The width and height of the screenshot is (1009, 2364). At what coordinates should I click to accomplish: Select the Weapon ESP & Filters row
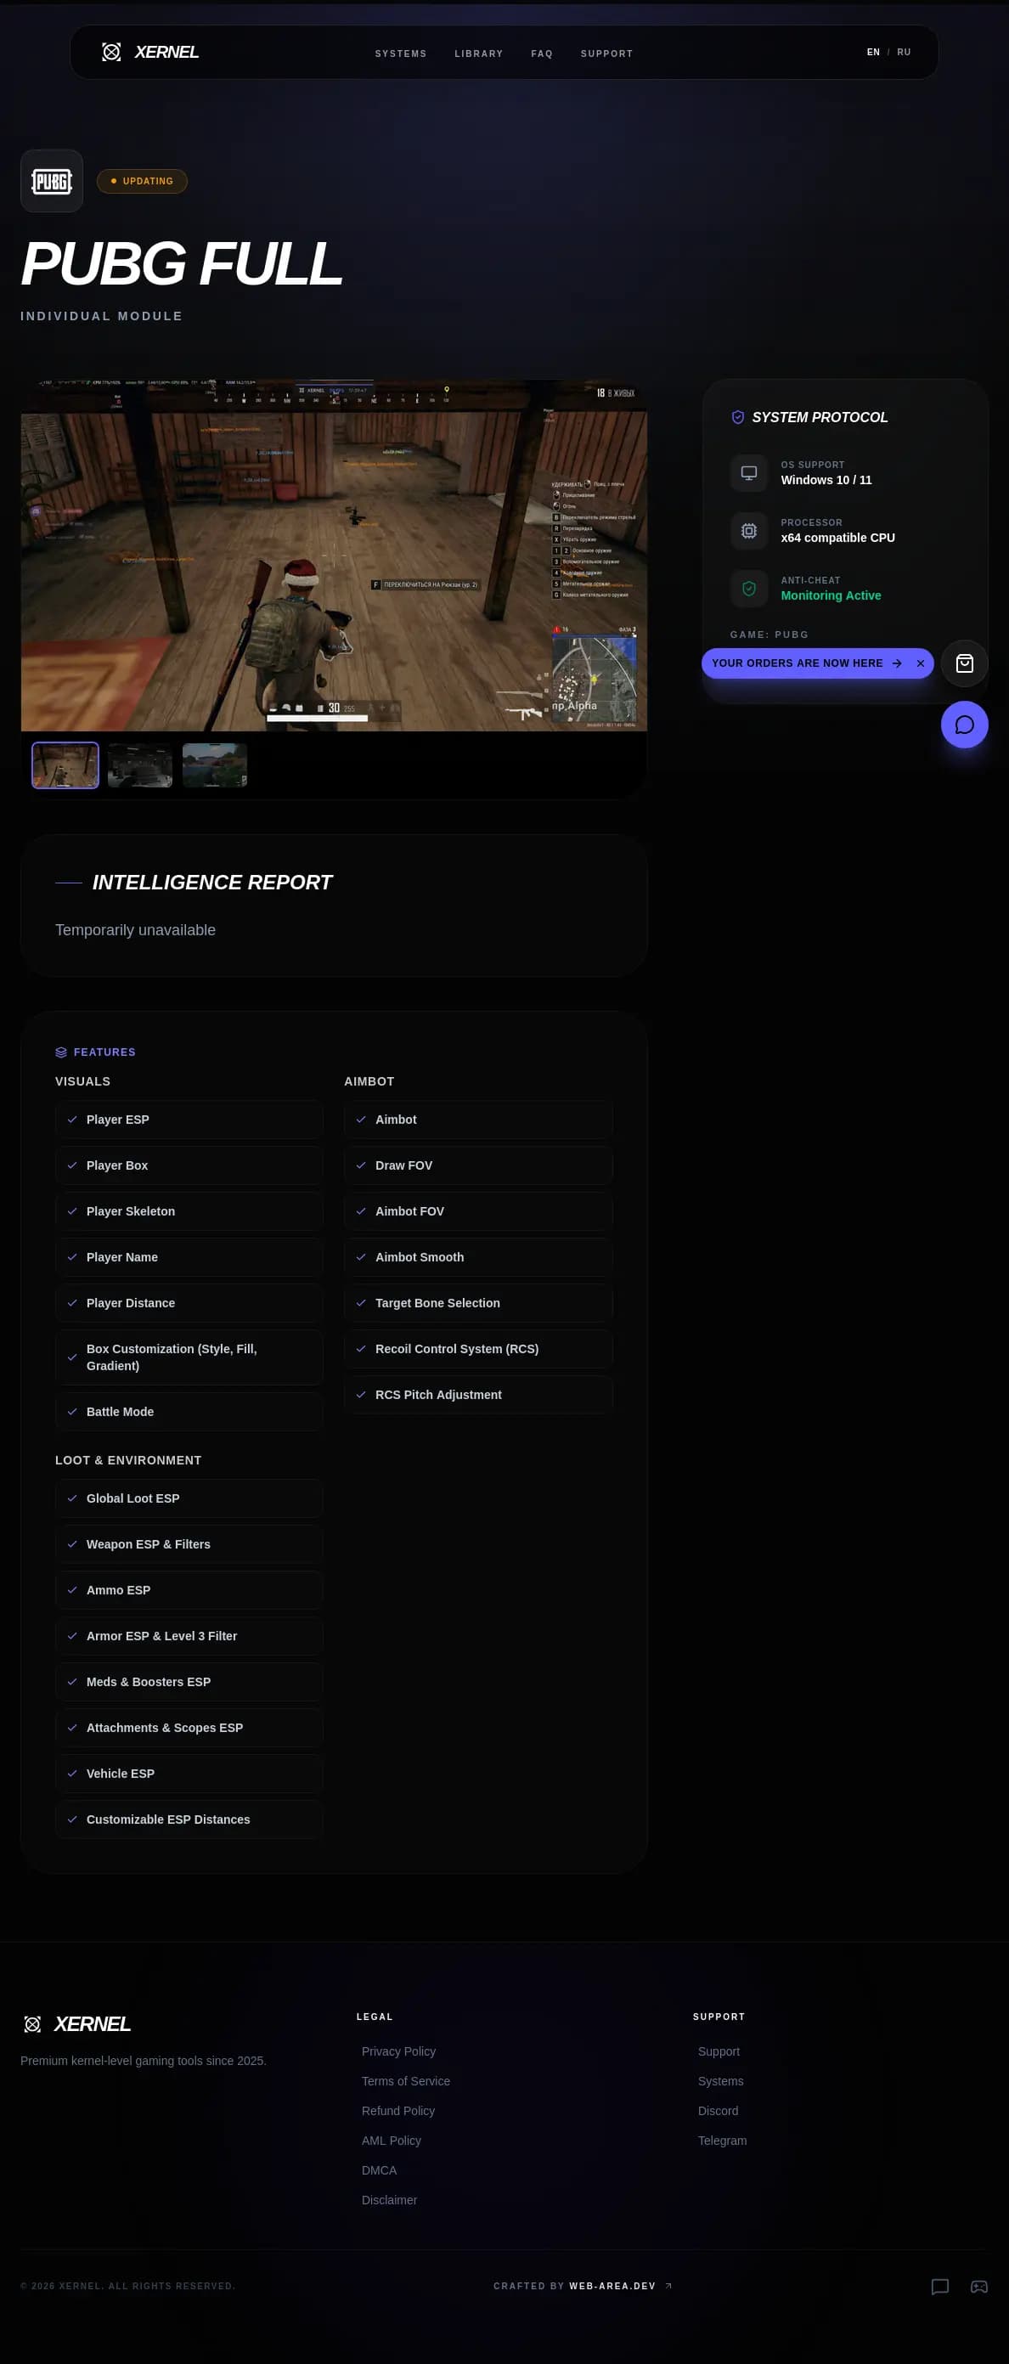pos(189,1544)
